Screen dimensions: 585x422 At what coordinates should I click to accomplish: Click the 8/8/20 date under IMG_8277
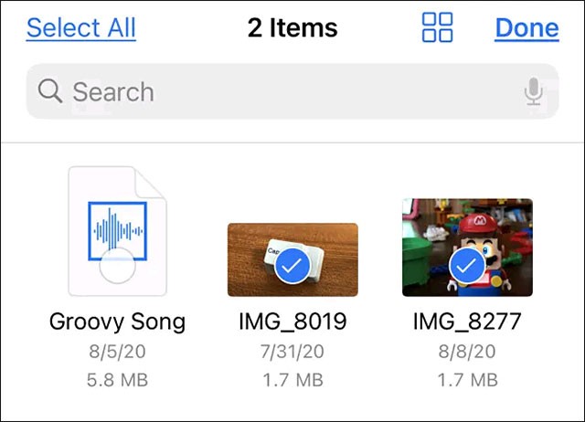click(468, 352)
